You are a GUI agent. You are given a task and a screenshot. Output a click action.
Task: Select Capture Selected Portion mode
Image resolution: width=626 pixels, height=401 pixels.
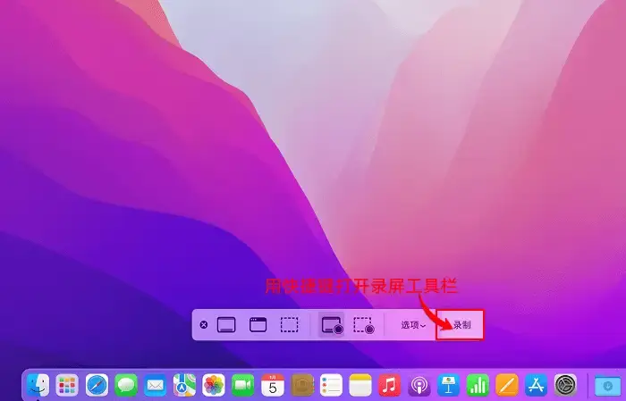[x=290, y=325]
